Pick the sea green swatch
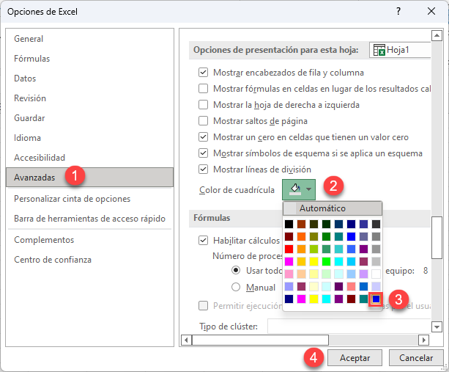This screenshot has width=449, height=372. [x=326, y=249]
